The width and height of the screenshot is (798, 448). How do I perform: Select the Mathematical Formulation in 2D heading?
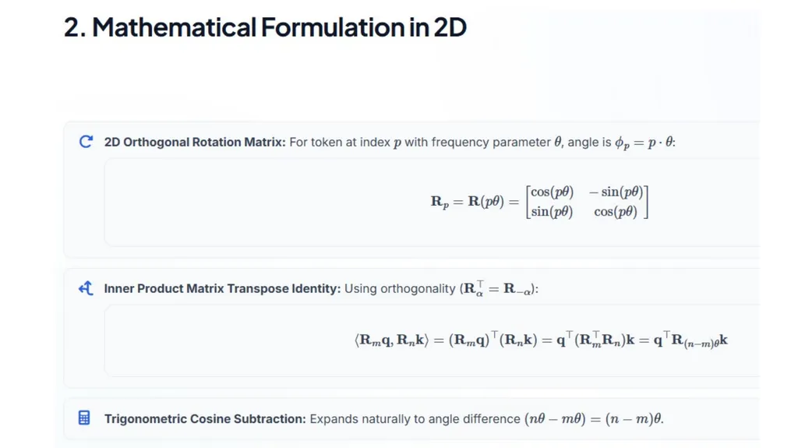click(x=265, y=27)
